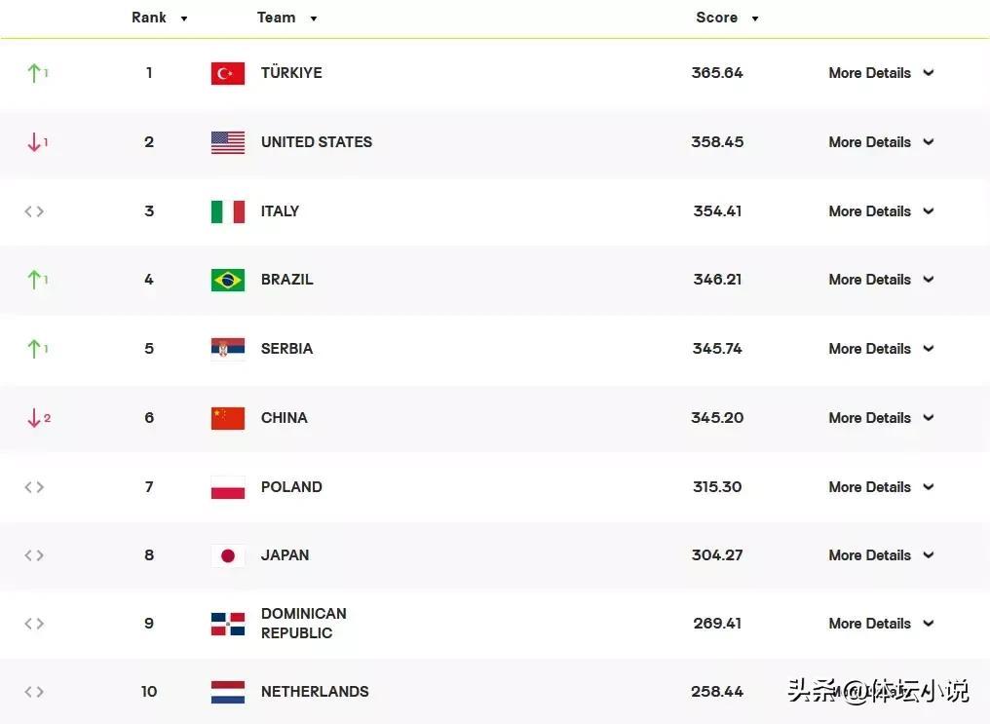Expand More Details for United States
Image resolution: width=990 pixels, height=724 pixels.
[x=881, y=142]
